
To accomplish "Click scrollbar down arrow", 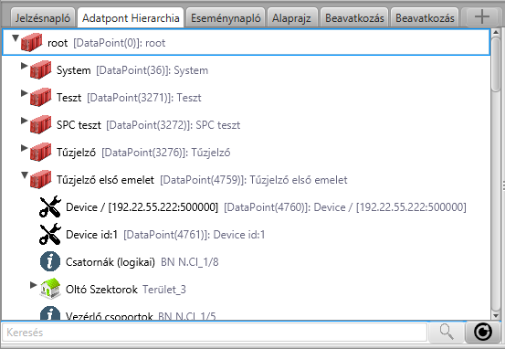I will 496,315.
